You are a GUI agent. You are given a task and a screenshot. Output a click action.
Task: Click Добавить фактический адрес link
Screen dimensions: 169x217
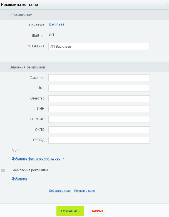[36, 159]
